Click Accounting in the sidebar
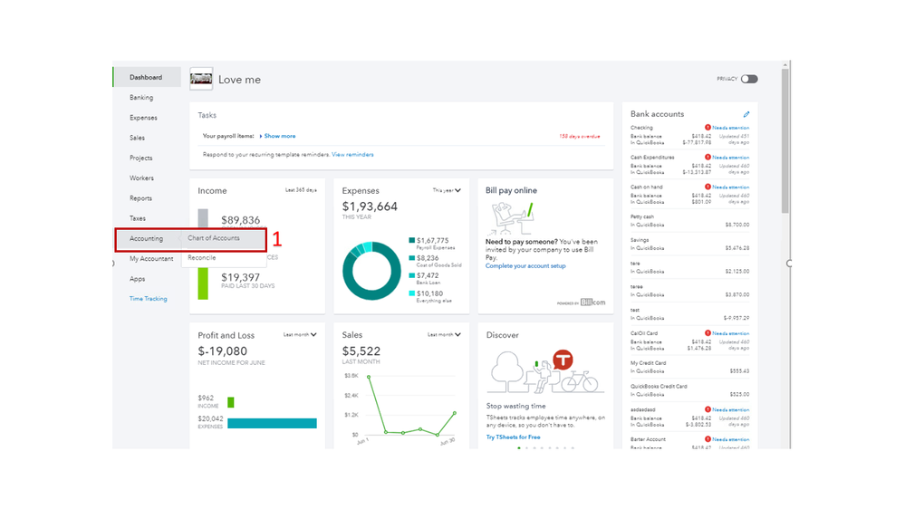The height and width of the screenshot is (509, 905). pos(146,239)
